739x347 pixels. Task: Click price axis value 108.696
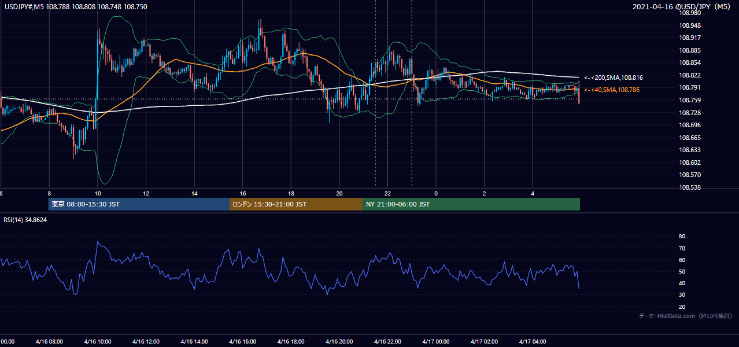(689, 125)
